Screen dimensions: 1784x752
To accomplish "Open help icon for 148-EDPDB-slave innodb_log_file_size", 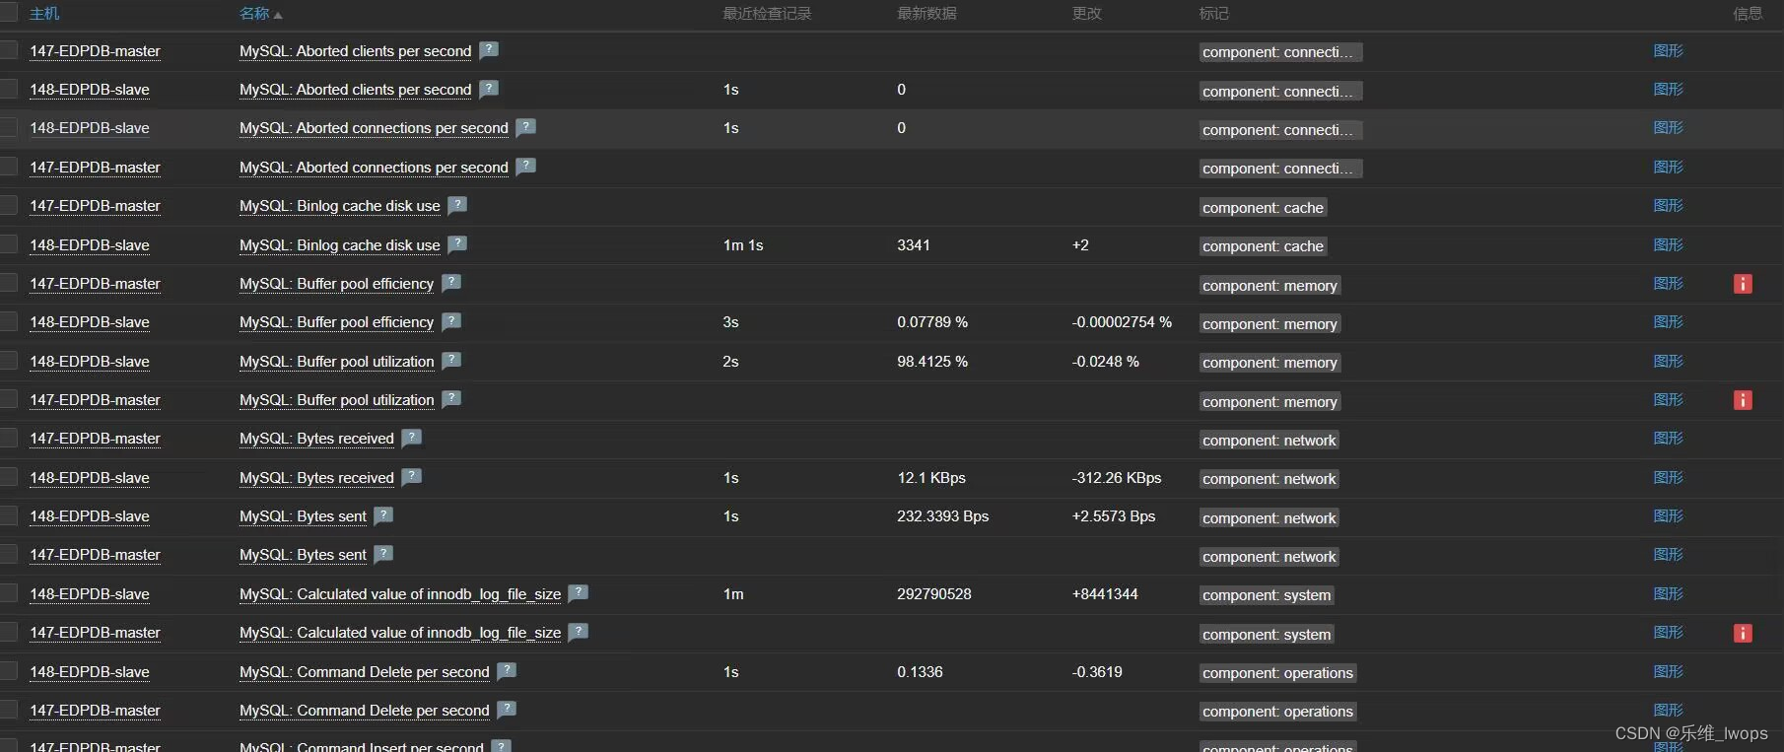I will (x=579, y=593).
